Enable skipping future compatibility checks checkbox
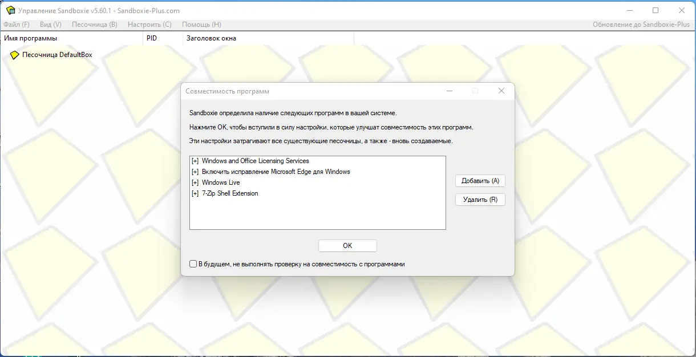The width and height of the screenshot is (696, 357). [x=193, y=264]
